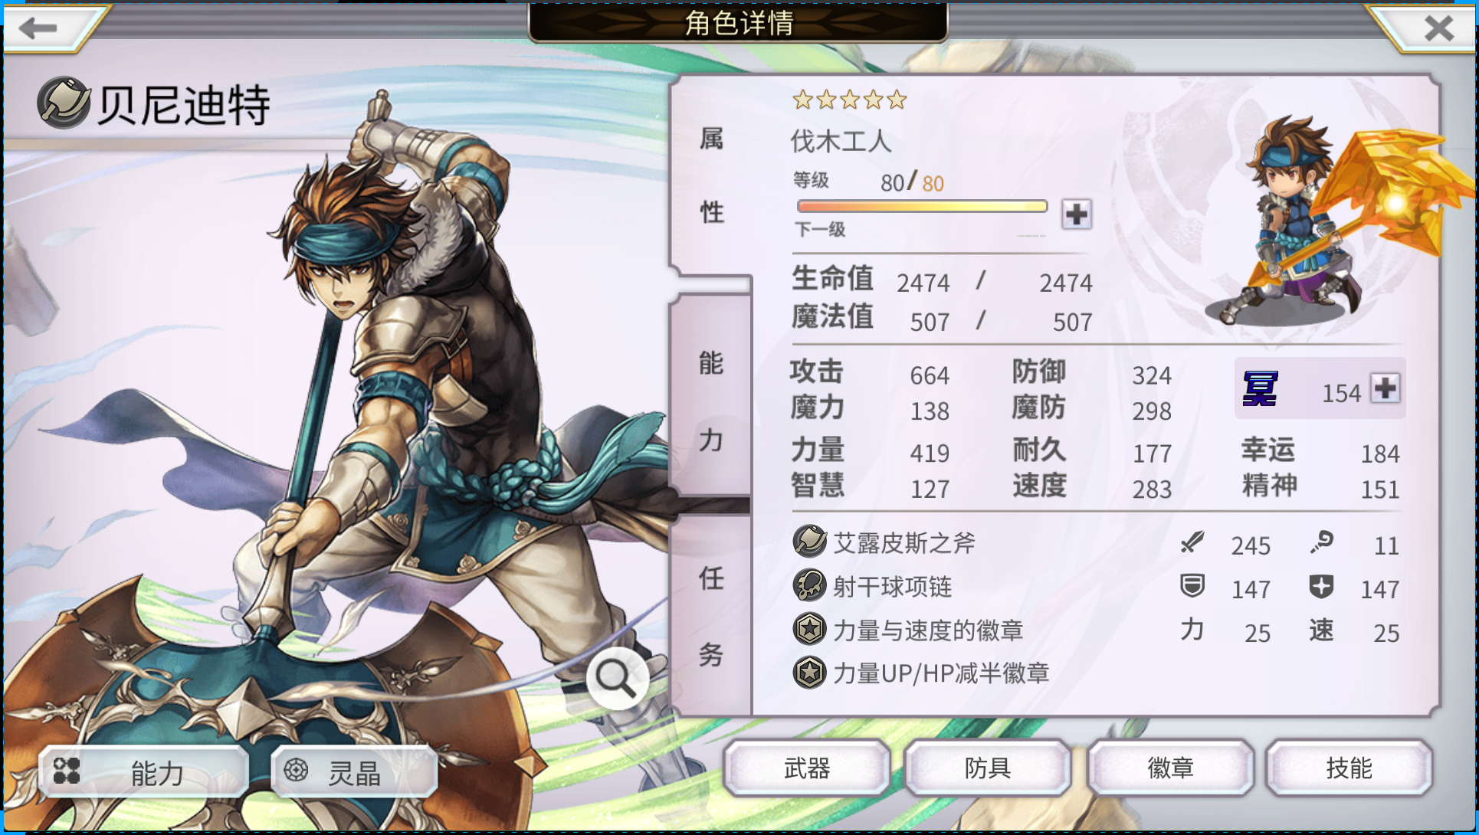Select the 艾露皮斯之斧 axe weapon icon
This screenshot has width=1479, height=835.
coord(809,542)
